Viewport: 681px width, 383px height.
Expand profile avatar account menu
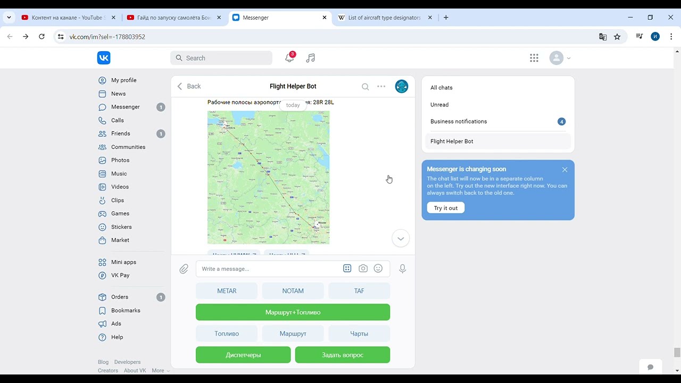pyautogui.click(x=560, y=58)
